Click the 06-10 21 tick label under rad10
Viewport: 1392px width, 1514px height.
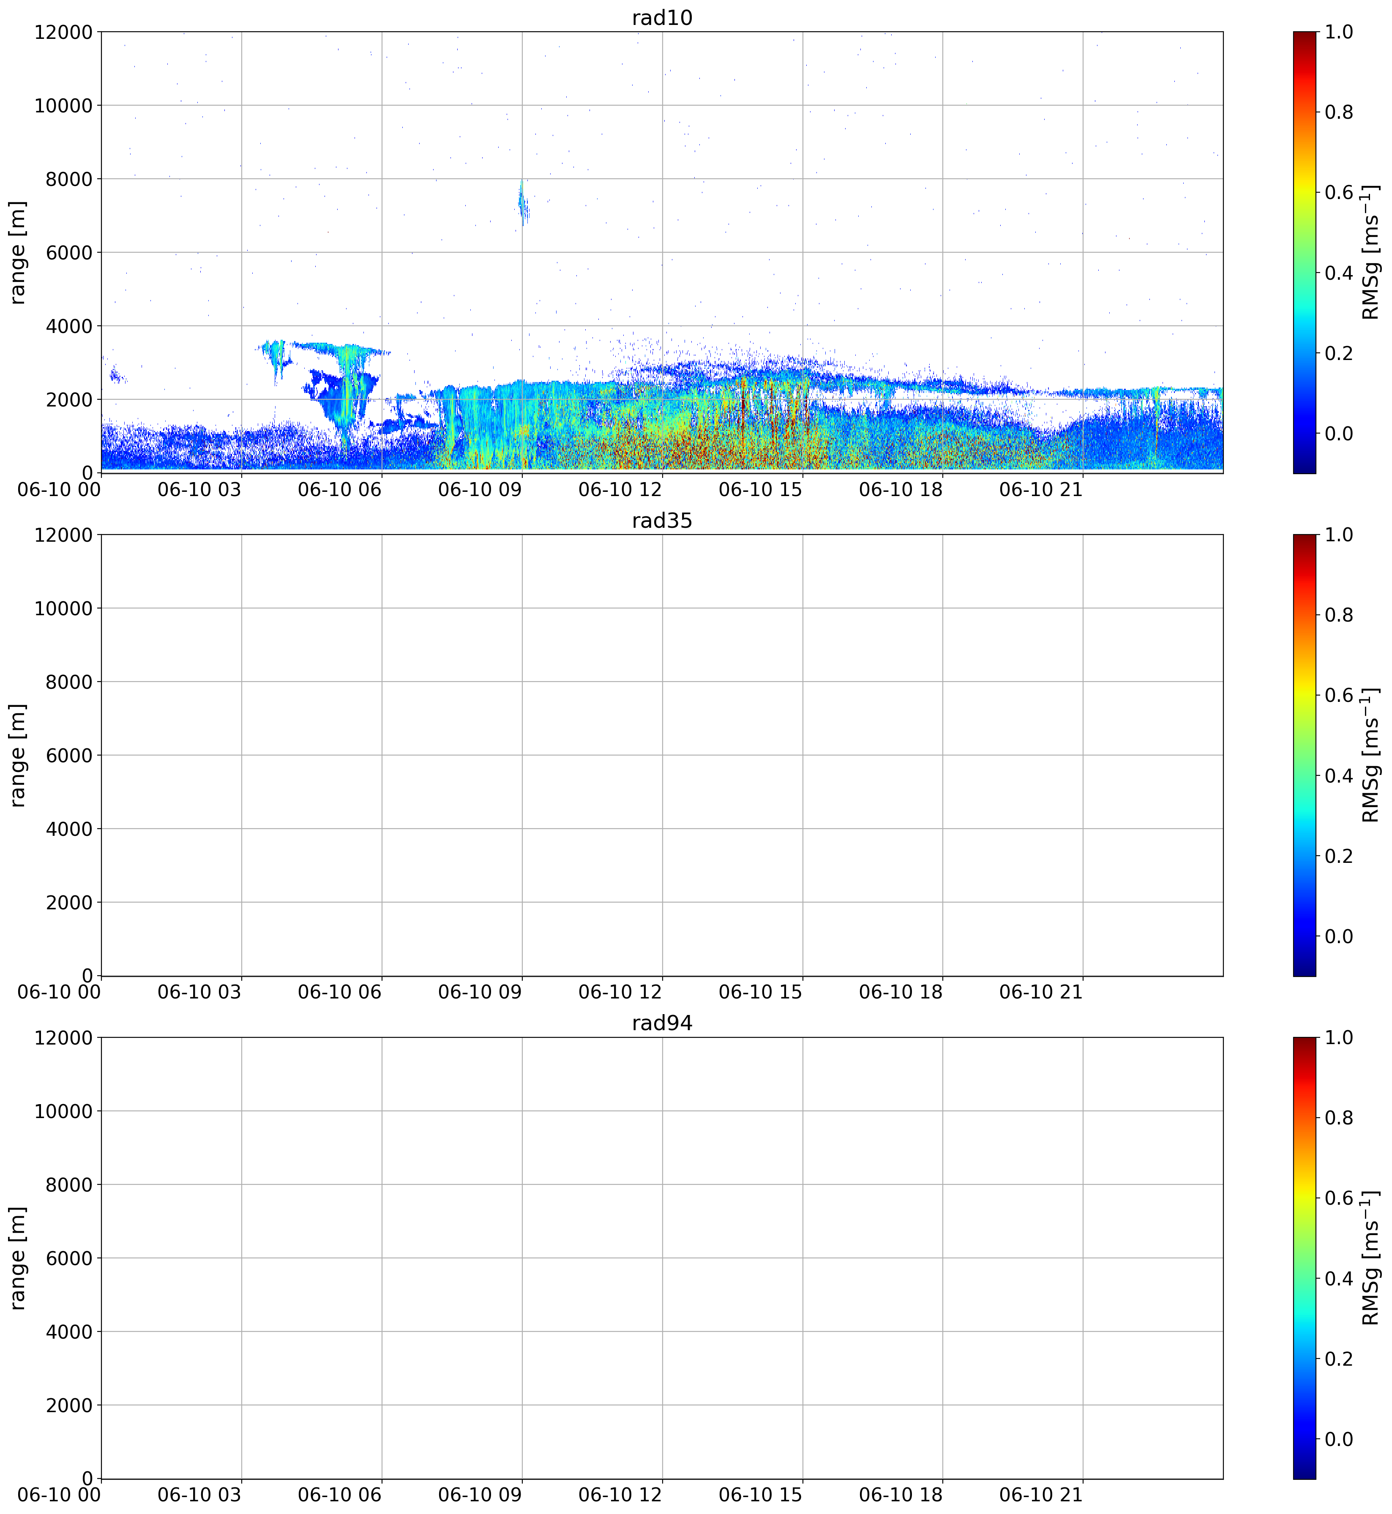[1041, 490]
